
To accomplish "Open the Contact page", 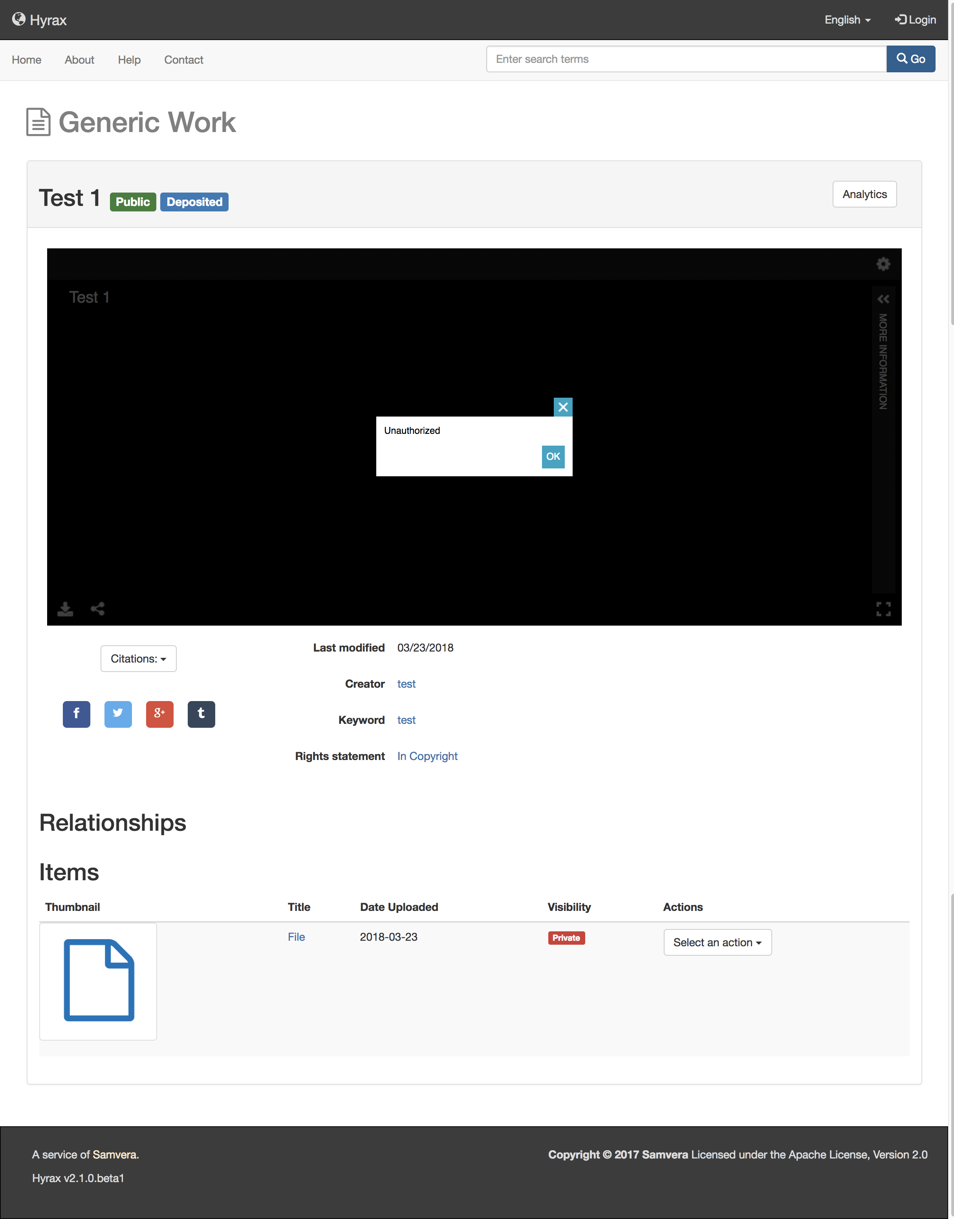I will [184, 60].
